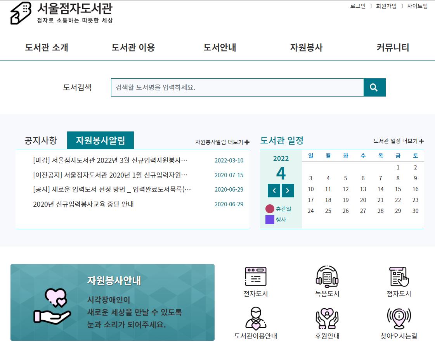435x342 pixels.
Task: Open the 전자도서 e-book icon
Action: coord(255,282)
